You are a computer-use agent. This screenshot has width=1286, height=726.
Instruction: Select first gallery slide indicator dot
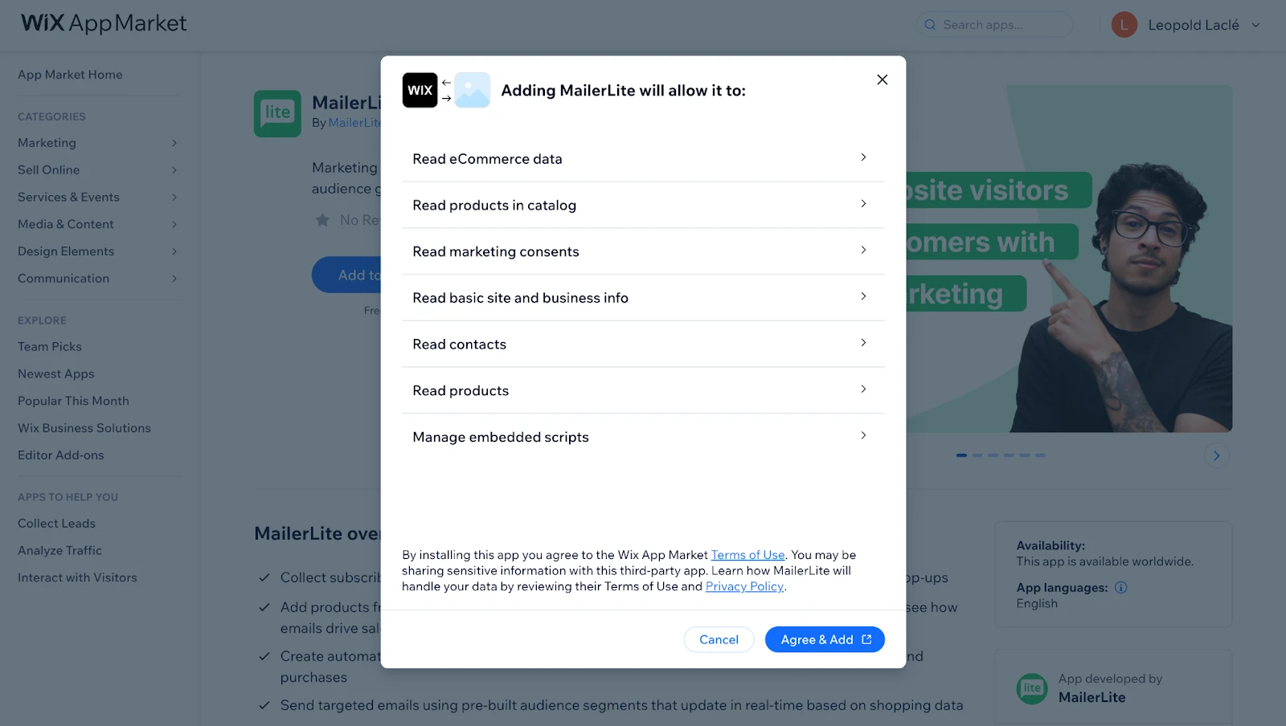pyautogui.click(x=961, y=455)
